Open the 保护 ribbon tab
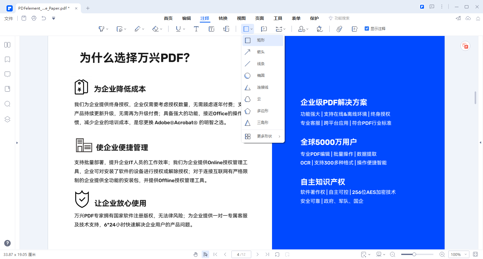The image size is (483, 259). [x=314, y=18]
